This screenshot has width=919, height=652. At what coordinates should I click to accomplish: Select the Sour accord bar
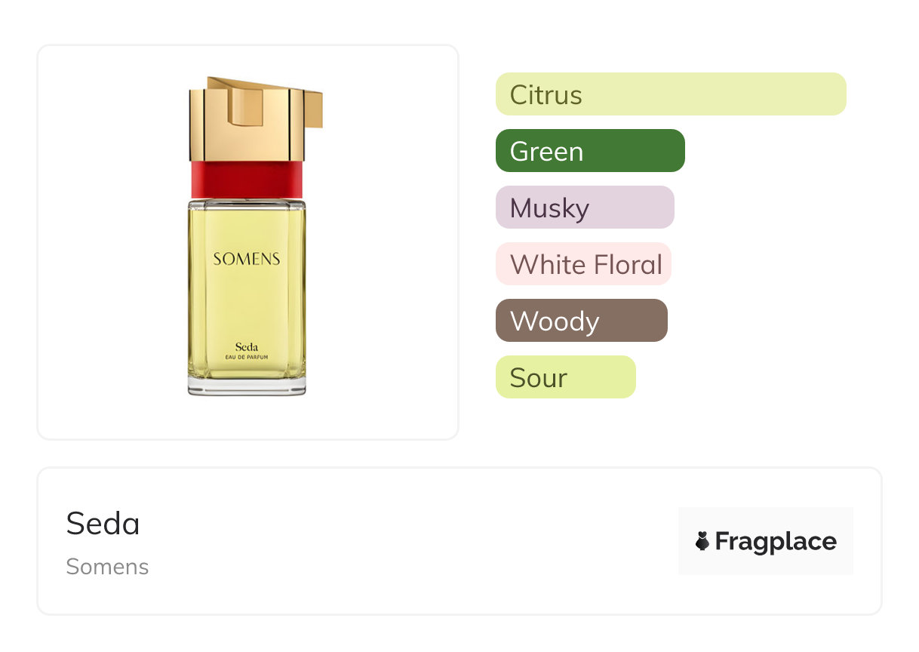tap(566, 377)
